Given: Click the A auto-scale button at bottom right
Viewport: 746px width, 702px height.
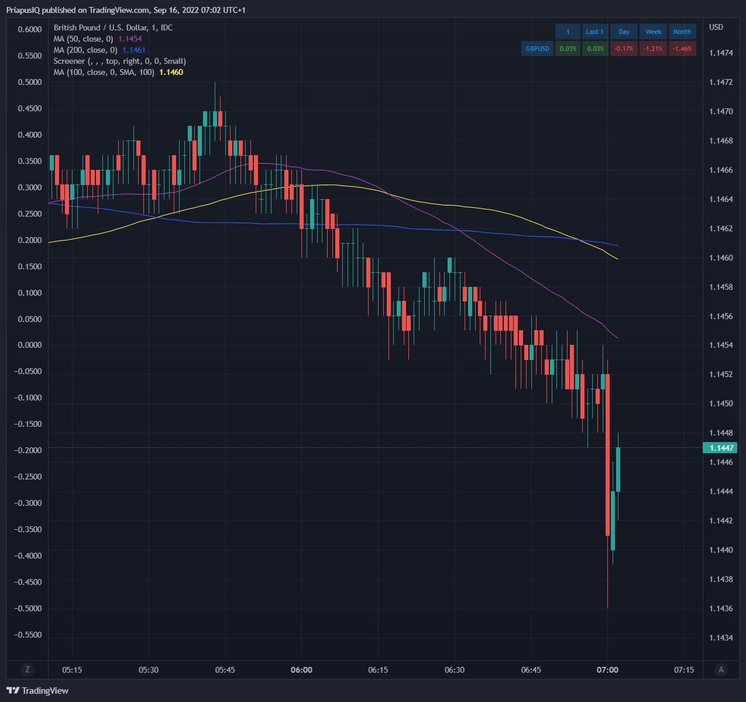Looking at the screenshot, I should (721, 670).
